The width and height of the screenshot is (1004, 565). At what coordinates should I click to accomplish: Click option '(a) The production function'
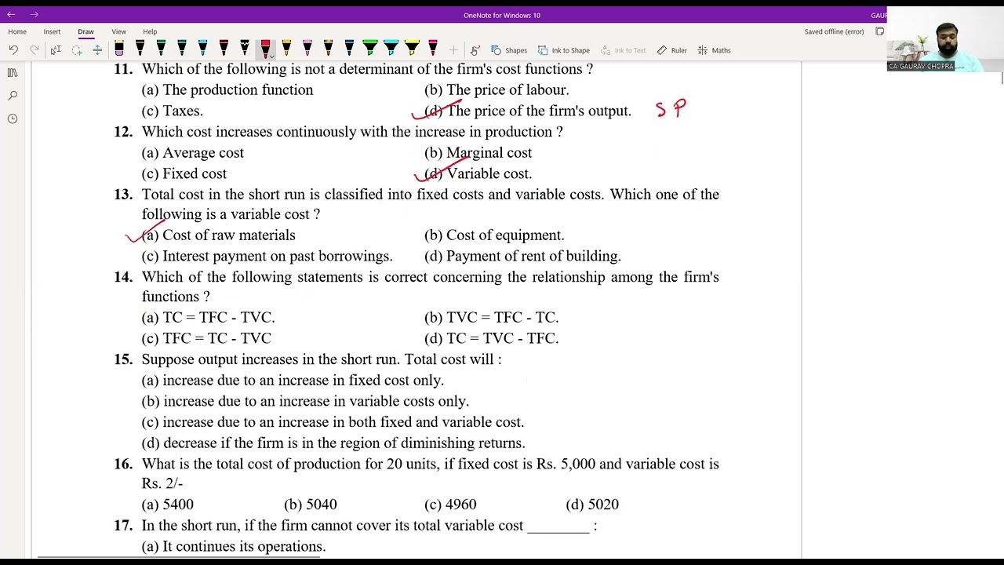point(227,90)
